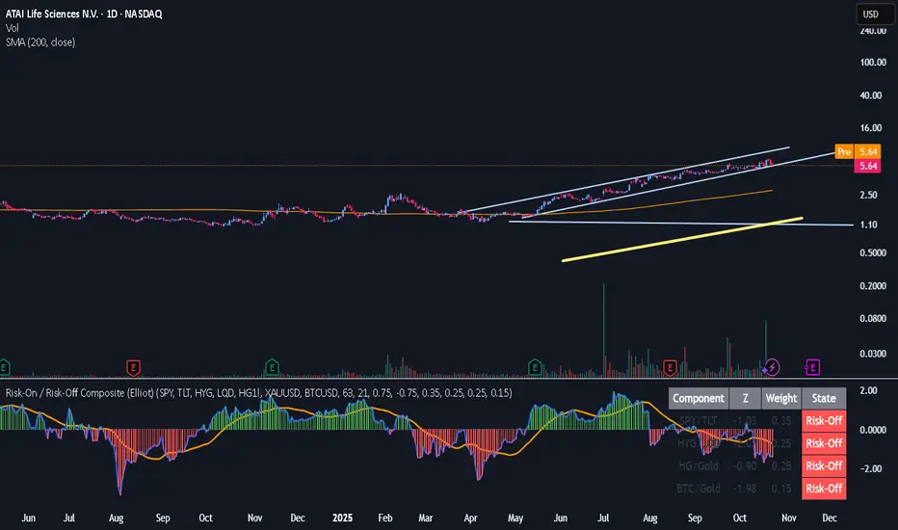Click the May label on time axis
898x530 pixels.
[x=515, y=518]
